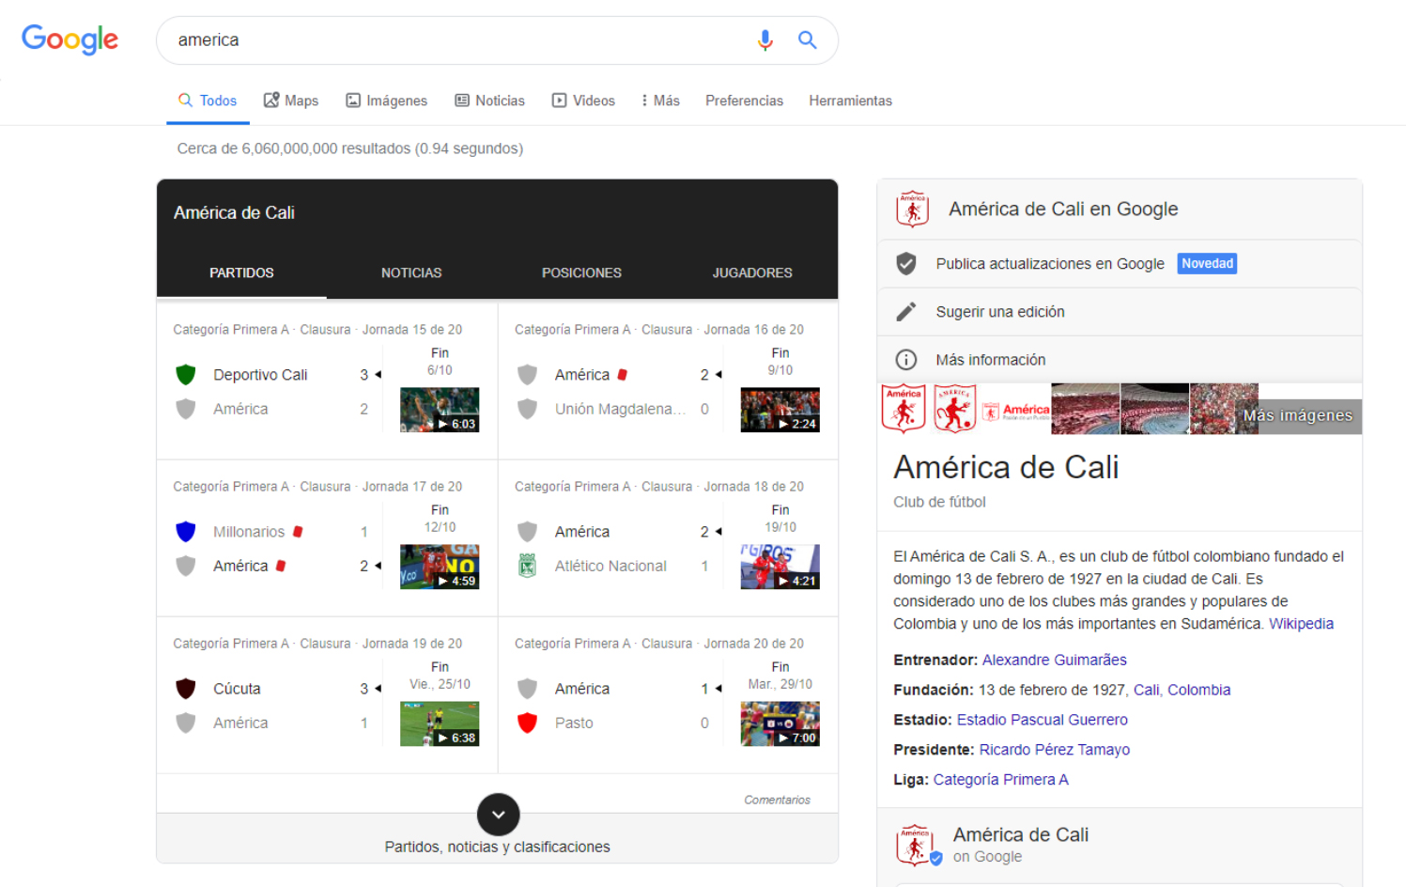Viewport: 1406px width, 887px height.
Task: Click the info circle icon
Action: (905, 360)
